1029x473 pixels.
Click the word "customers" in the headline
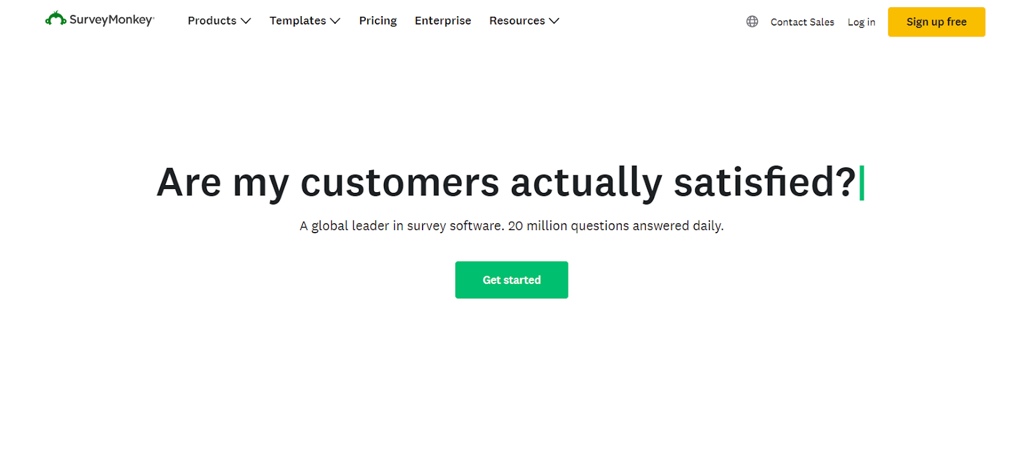(399, 183)
